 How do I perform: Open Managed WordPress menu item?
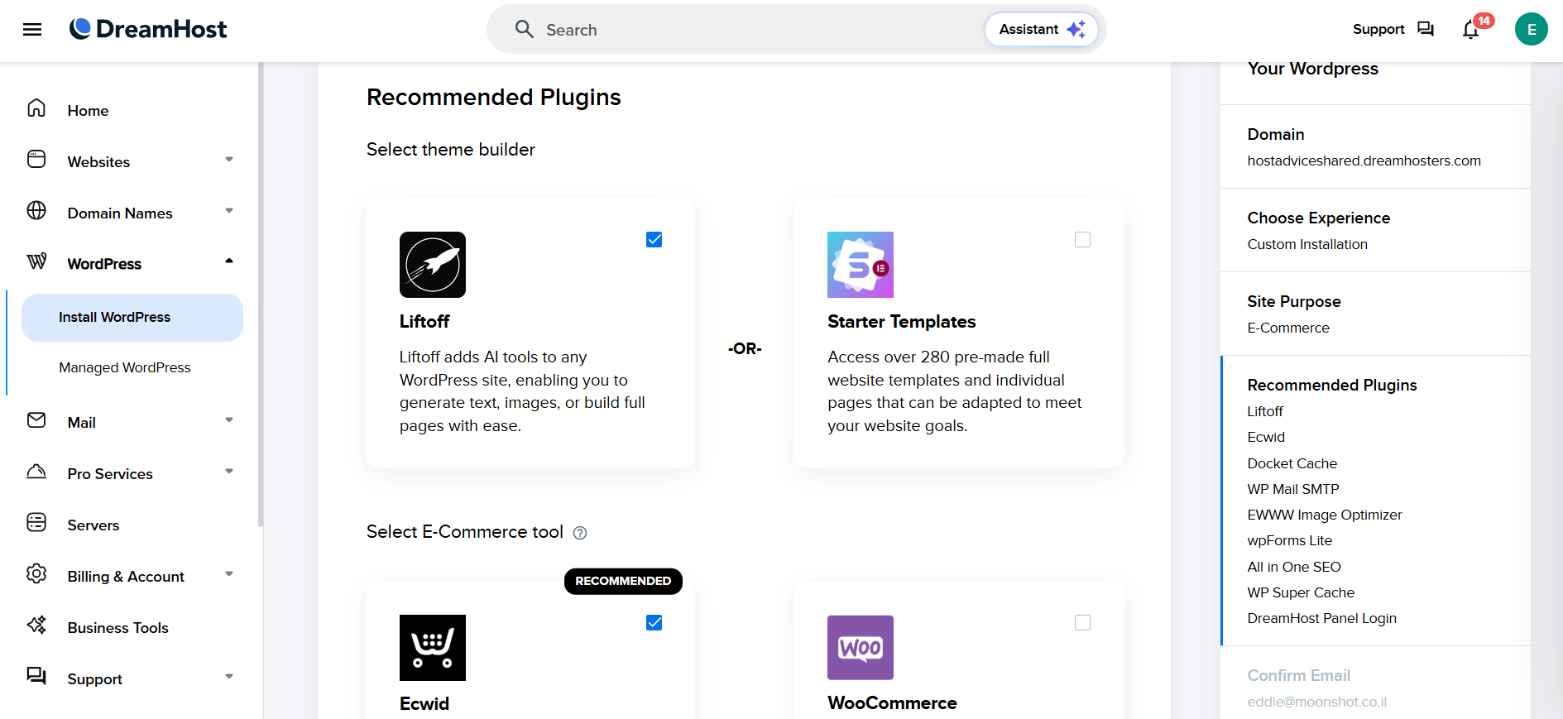[x=125, y=367]
